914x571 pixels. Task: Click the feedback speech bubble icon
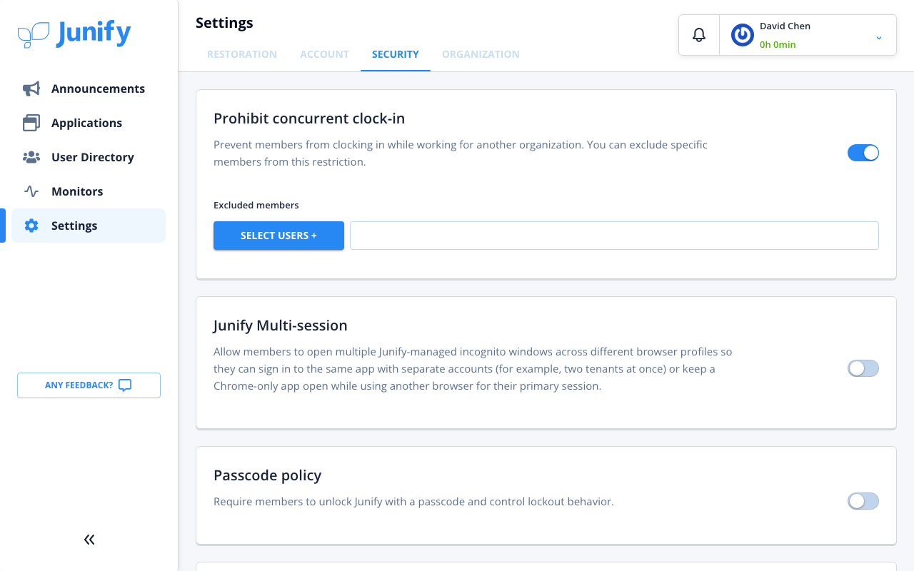(x=125, y=385)
